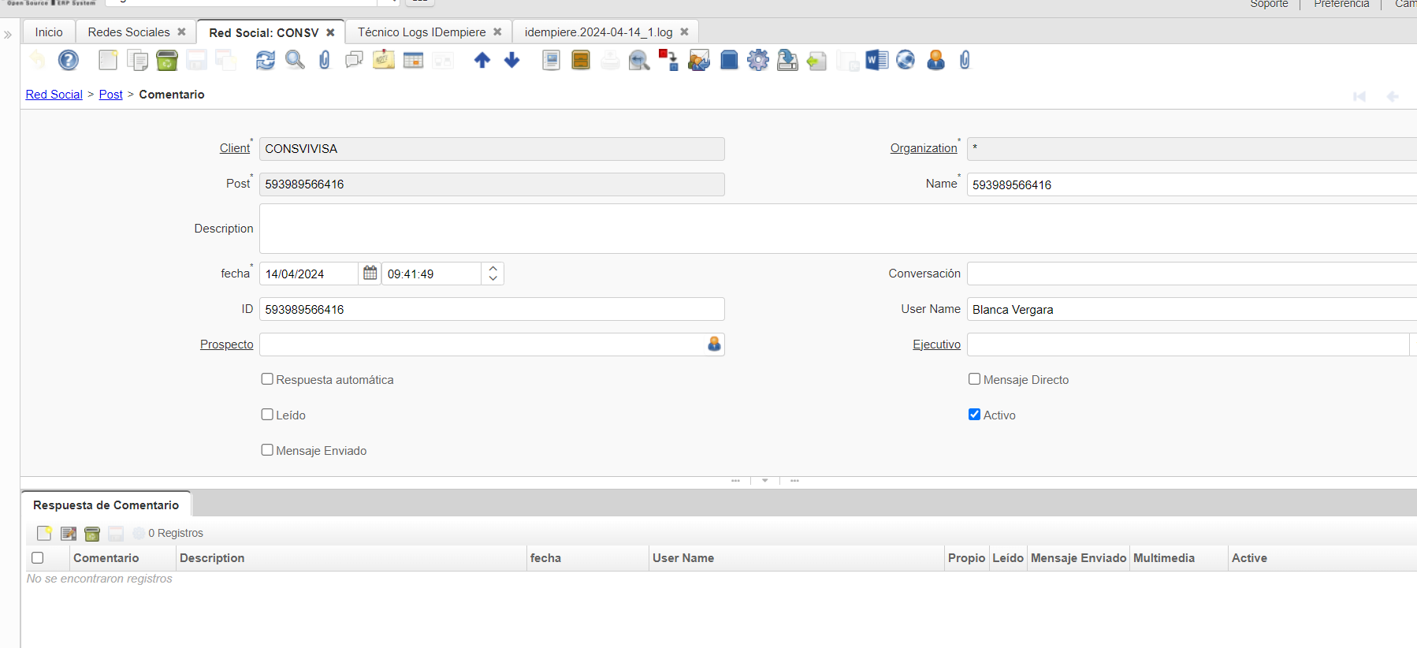Click the Refresh record icon

(266, 60)
